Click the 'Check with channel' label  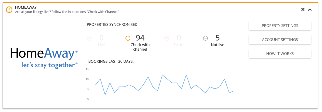pos(140,47)
